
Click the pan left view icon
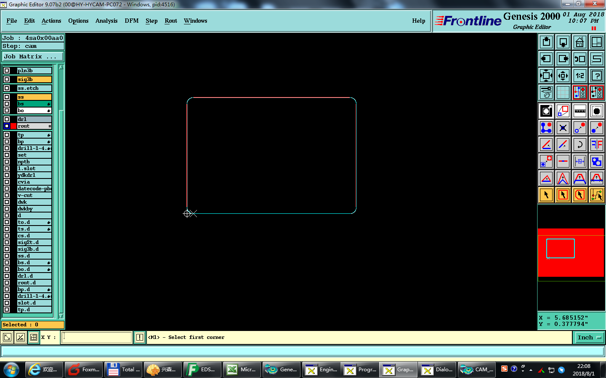click(546, 59)
